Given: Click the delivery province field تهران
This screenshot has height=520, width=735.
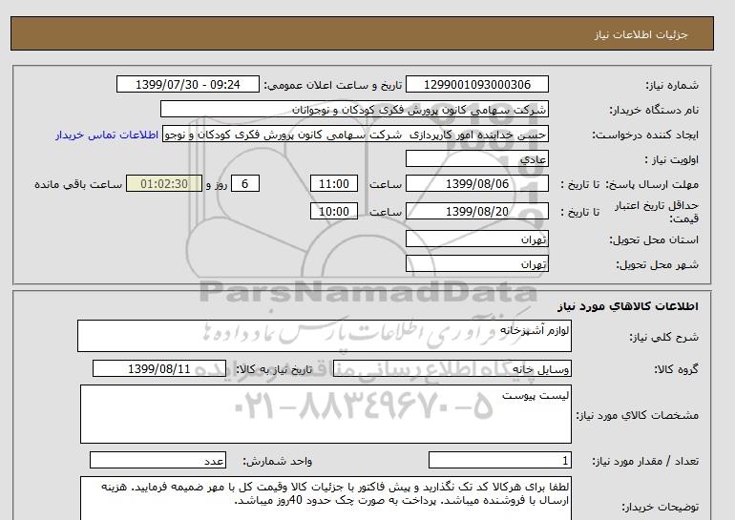Looking at the screenshot, I should [x=476, y=239].
